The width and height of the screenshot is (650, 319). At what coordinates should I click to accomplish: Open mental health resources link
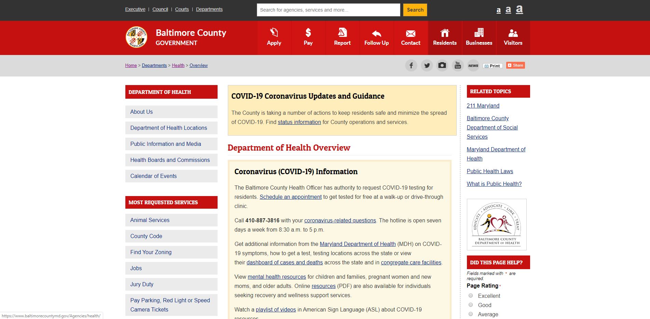point(277,277)
